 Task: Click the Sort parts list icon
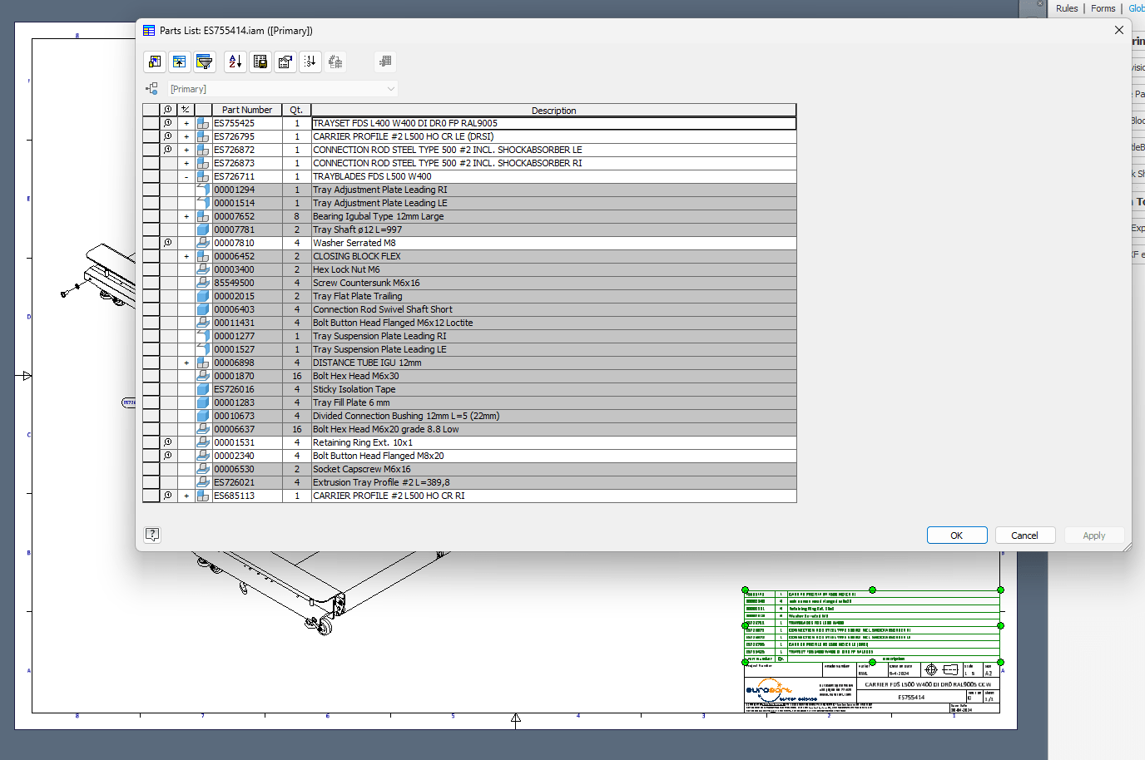[235, 61]
